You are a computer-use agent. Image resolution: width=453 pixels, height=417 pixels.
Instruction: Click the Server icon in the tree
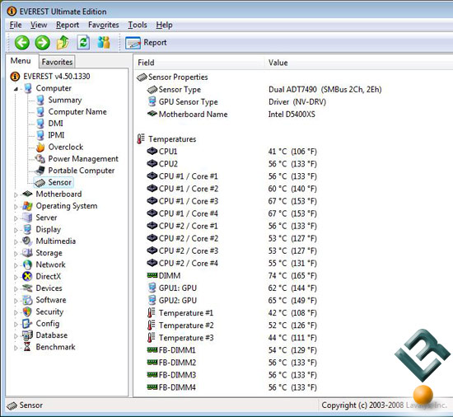click(x=27, y=218)
